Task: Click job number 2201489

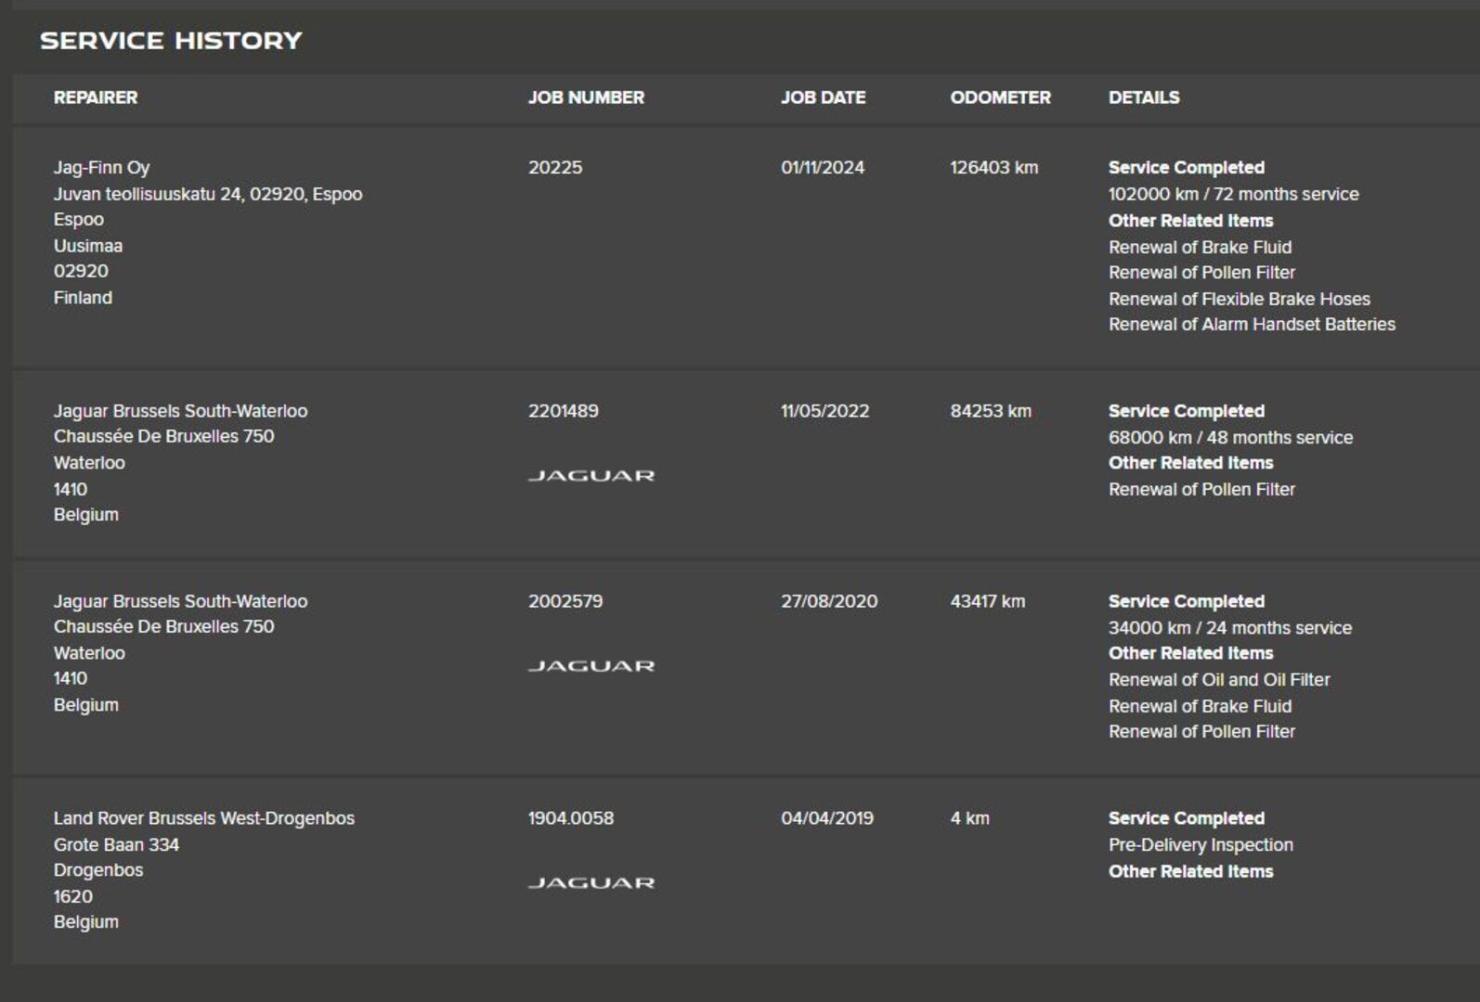Action: coord(564,411)
